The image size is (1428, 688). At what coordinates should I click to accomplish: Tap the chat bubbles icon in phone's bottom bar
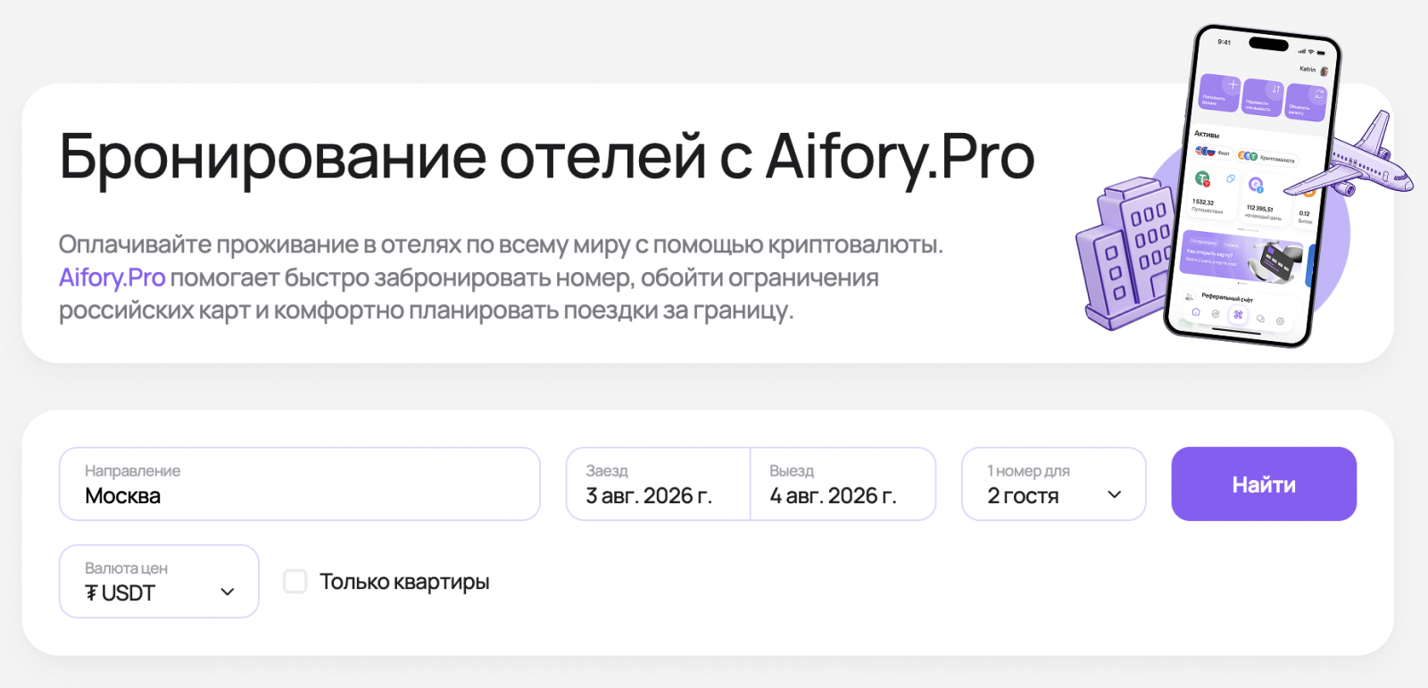[x=1260, y=319]
